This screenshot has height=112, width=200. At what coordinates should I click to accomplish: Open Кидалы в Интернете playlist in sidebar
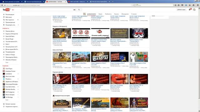tap(12, 34)
